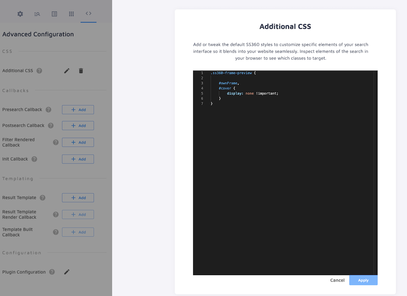
Task: Add a Filter Rendered Callback
Action: click(x=78, y=142)
